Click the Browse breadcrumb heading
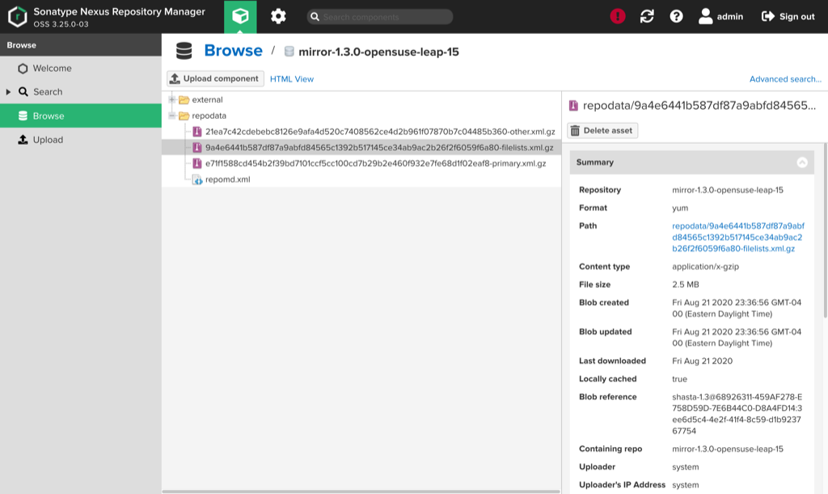Viewport: 828px width, 494px height. click(233, 51)
